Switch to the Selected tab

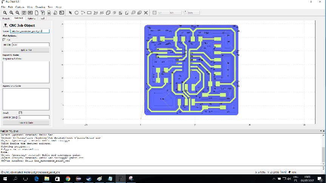pyautogui.click(x=19, y=18)
